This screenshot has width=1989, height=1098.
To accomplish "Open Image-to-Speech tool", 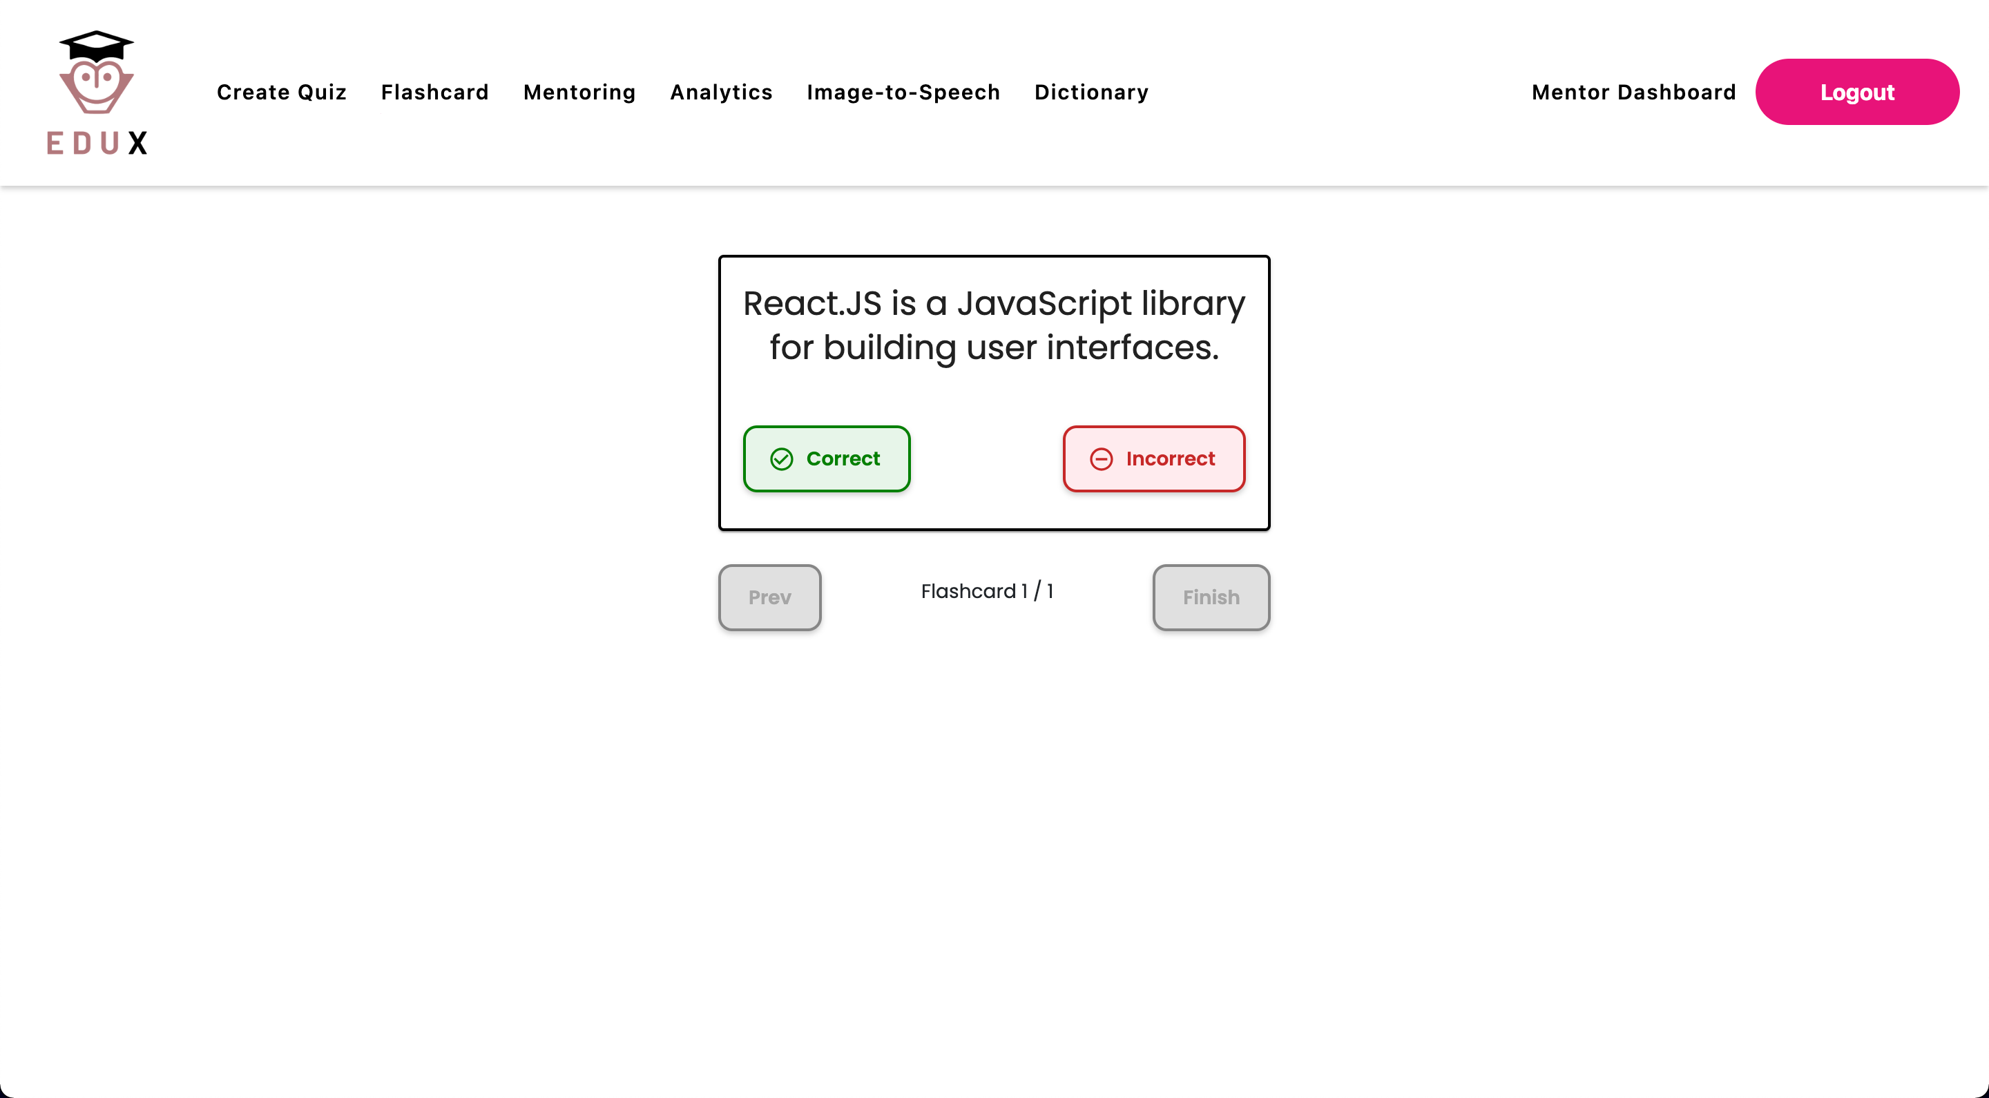I will pos(903,92).
